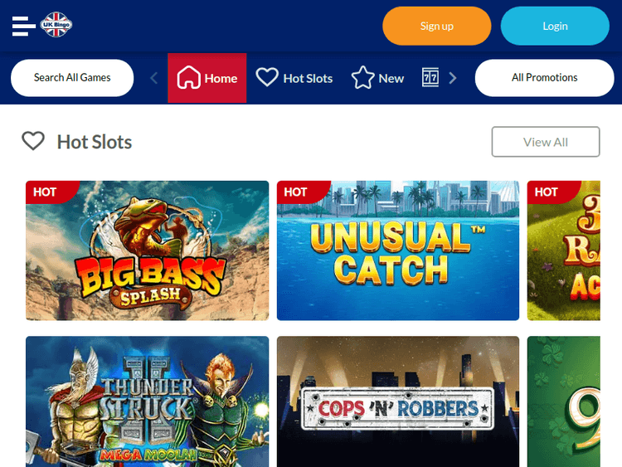Launch Thunderstruck II Mega Moolah game
Screen dimensions: 622x467
[147, 401]
